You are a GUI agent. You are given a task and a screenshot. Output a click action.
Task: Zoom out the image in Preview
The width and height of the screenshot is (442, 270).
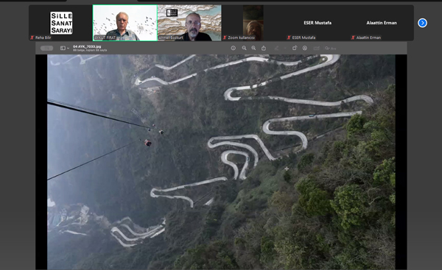tap(244, 48)
